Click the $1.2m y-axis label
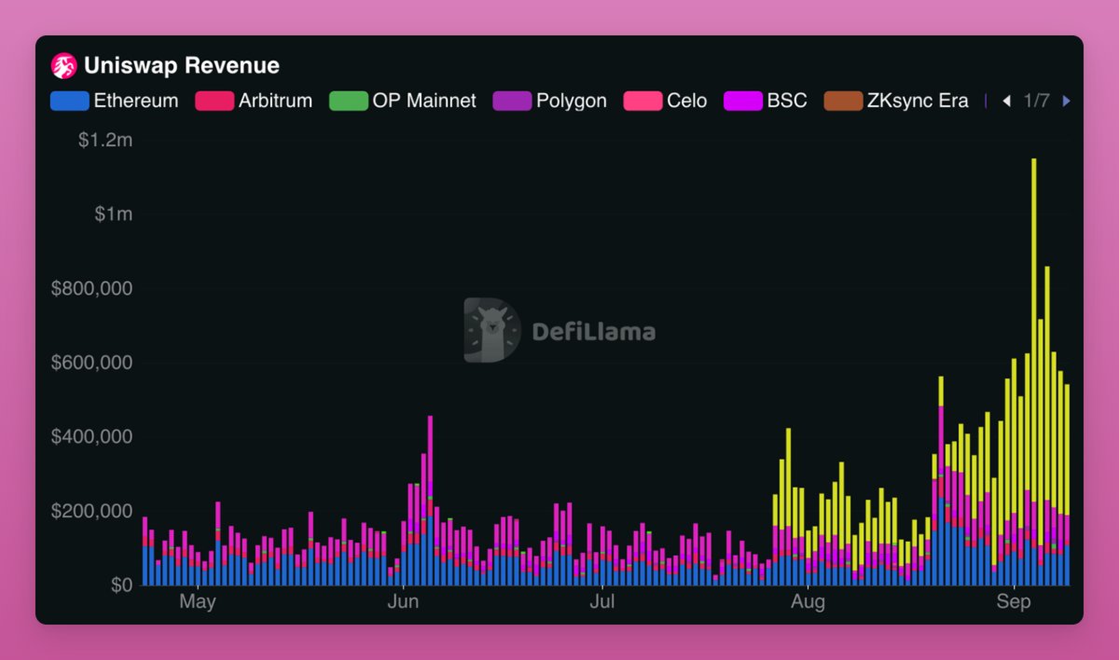Viewport: 1119px width, 660px height. (x=105, y=140)
